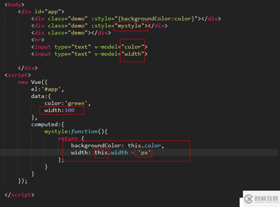
Task: Click the watermark logo icon
Action: [x=249, y=199]
